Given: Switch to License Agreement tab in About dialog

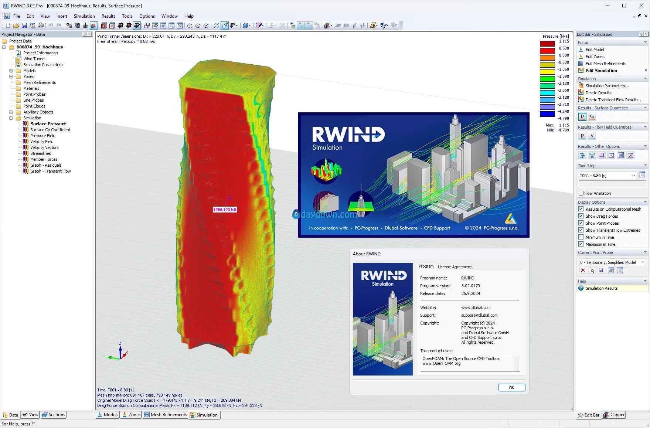Looking at the screenshot, I should pos(455,267).
